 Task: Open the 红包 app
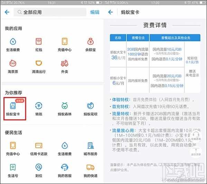39,45
